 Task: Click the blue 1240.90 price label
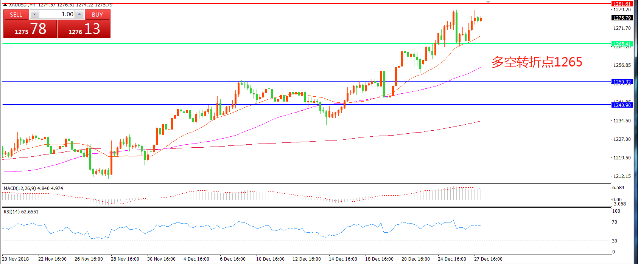pyautogui.click(x=622, y=105)
